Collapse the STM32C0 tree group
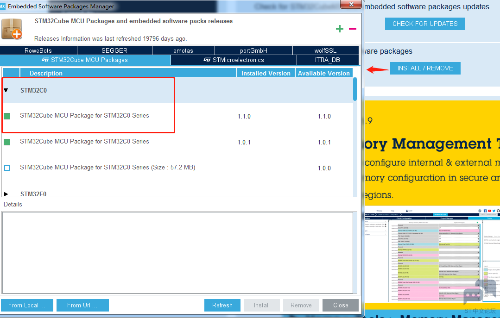 pos(6,90)
